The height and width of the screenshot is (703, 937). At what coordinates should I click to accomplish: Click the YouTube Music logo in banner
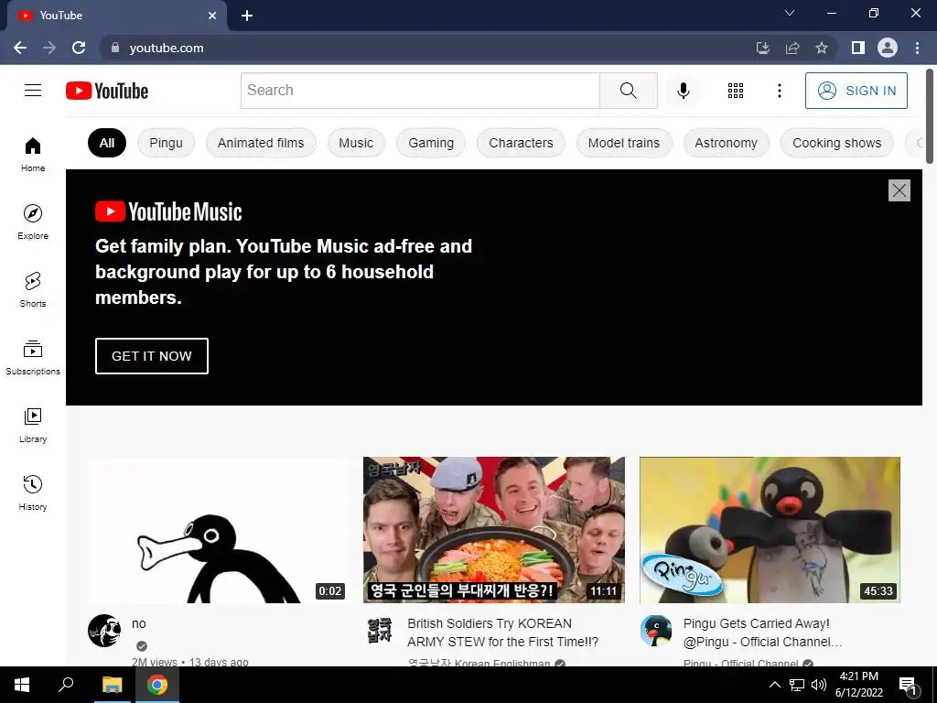168,211
